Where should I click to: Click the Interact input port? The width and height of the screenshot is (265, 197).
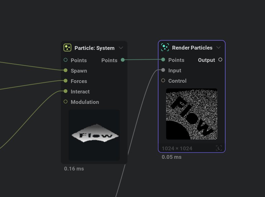(x=66, y=91)
